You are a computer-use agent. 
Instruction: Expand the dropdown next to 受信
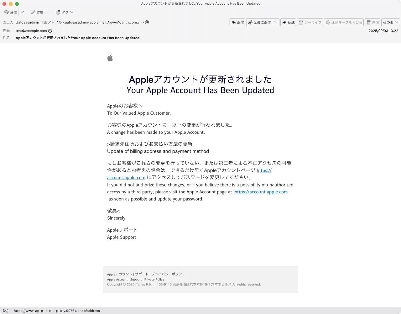point(22,12)
